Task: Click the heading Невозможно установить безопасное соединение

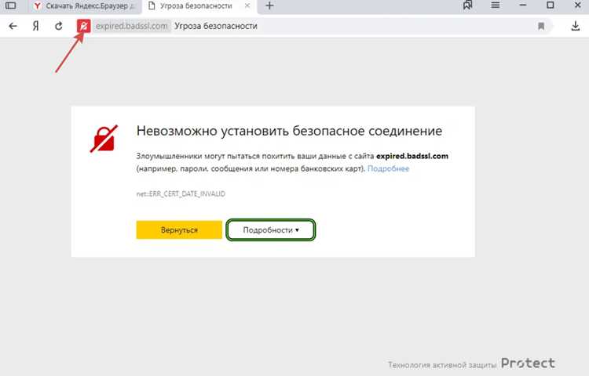Action: (x=289, y=131)
